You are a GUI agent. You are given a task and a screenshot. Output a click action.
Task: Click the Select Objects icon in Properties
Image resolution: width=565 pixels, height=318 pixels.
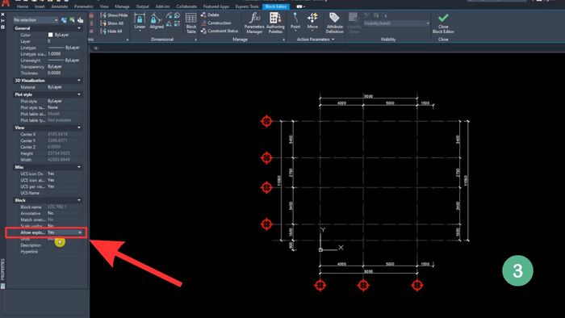(x=72, y=20)
